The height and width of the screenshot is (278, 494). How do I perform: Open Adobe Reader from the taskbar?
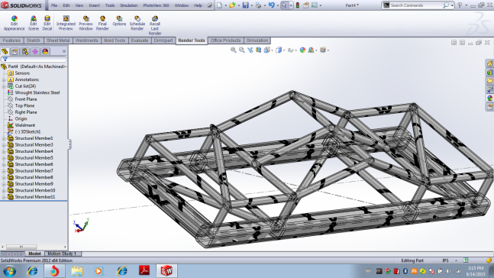pos(144,271)
